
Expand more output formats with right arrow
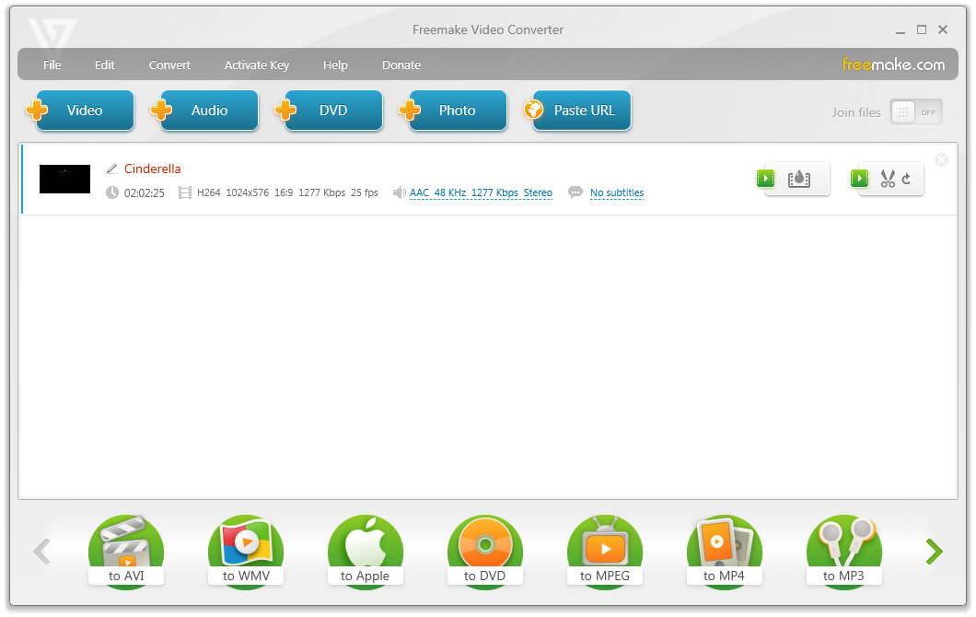pos(934,551)
